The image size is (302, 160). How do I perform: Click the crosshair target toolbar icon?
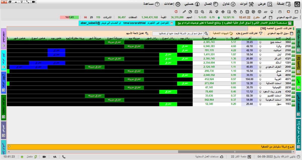click(223, 12)
